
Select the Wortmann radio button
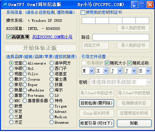(25, 95)
